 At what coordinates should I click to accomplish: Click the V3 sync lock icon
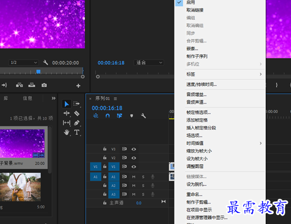tap(124, 149)
